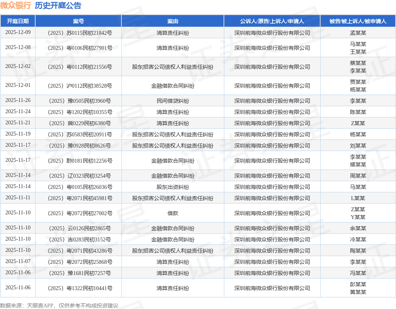Click defendant 彭某某

click(x=358, y=284)
